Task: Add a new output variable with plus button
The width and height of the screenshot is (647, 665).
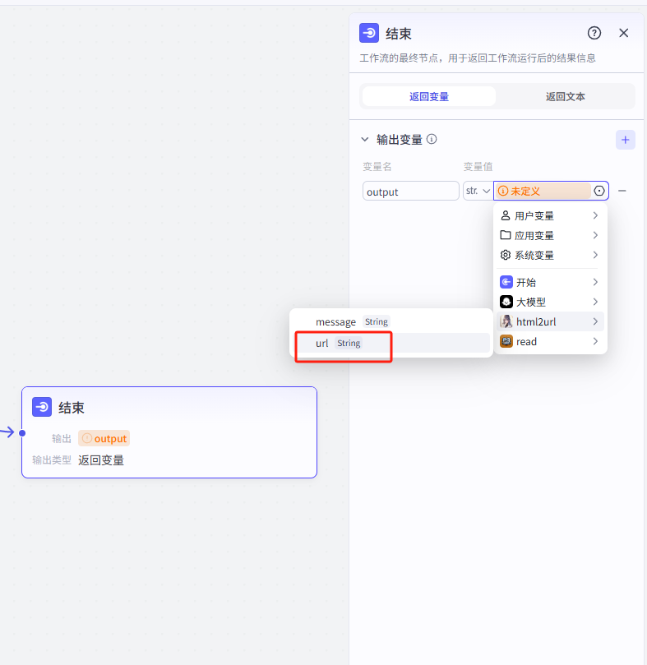Action: click(626, 140)
